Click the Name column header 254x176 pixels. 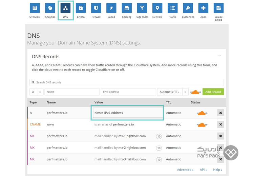(51, 102)
